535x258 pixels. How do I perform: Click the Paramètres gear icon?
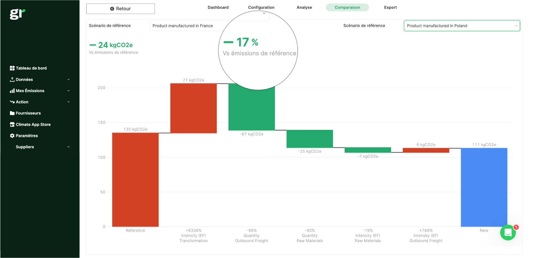click(12, 136)
